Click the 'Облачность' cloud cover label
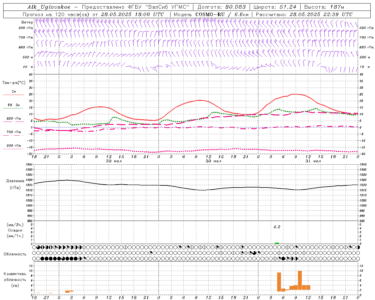 pyautogui.click(x=15, y=254)
